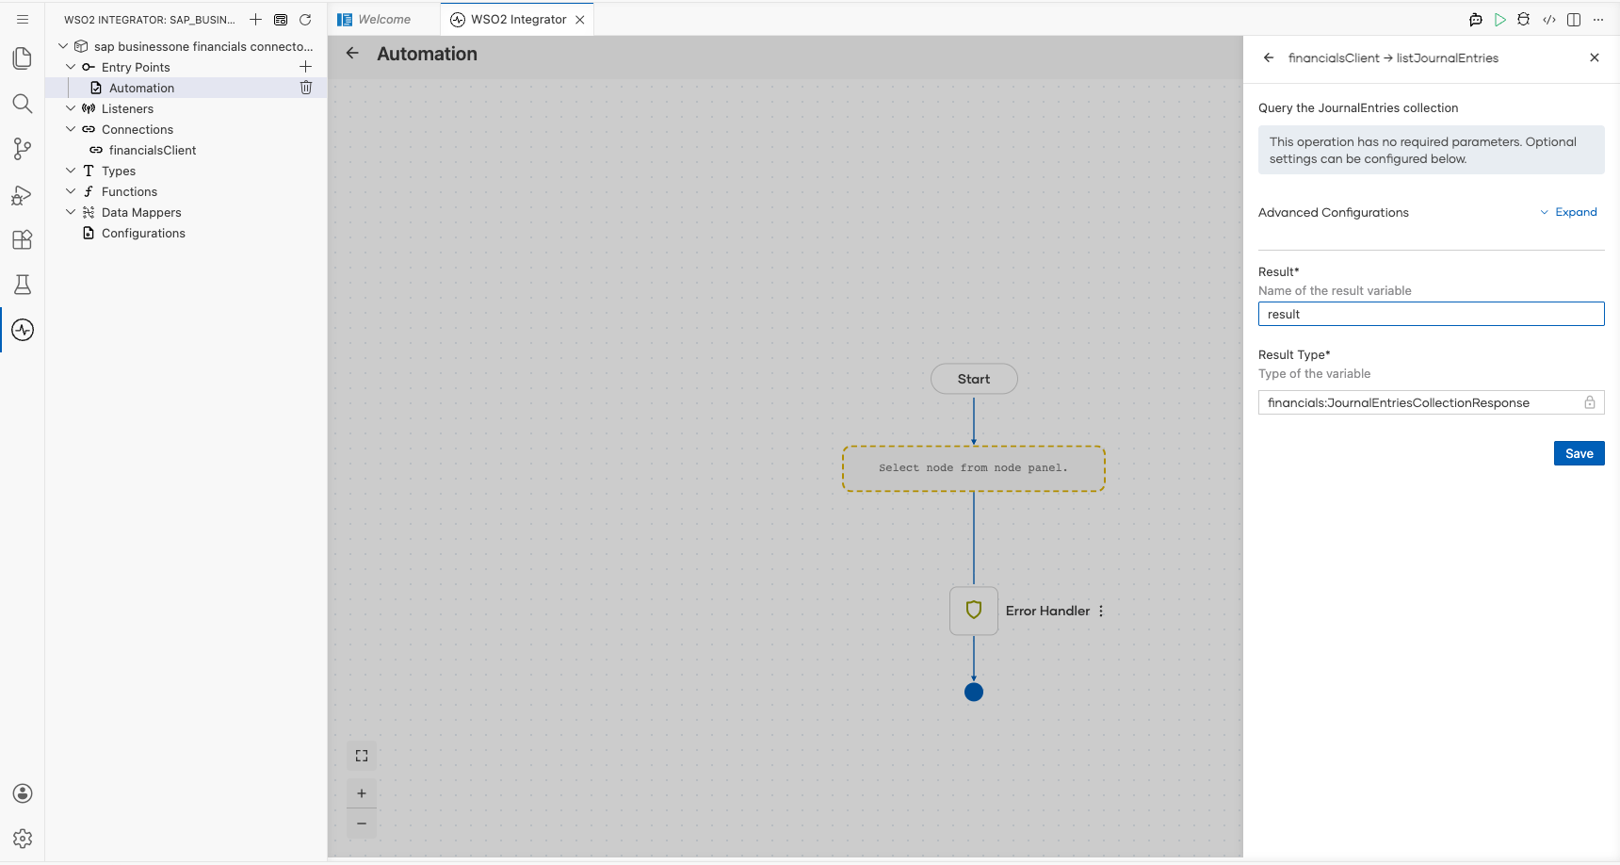Click the Data Mappers label

[x=141, y=212]
